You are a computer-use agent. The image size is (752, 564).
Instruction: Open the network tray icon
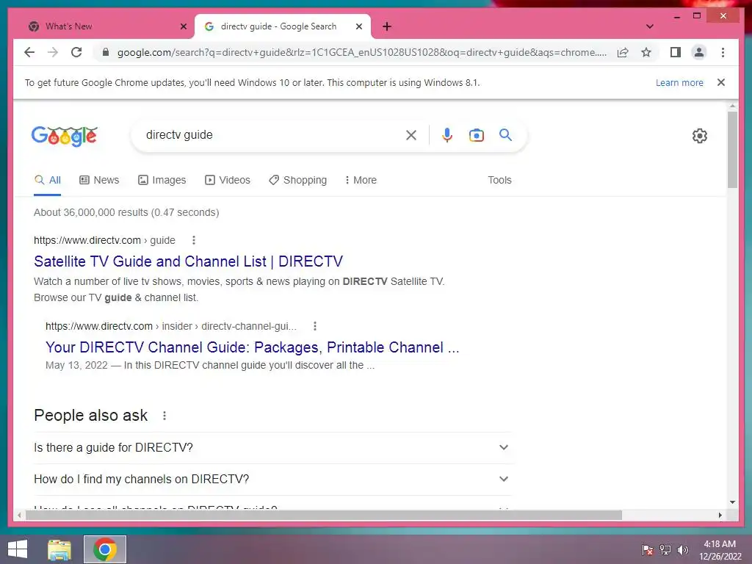(665, 550)
